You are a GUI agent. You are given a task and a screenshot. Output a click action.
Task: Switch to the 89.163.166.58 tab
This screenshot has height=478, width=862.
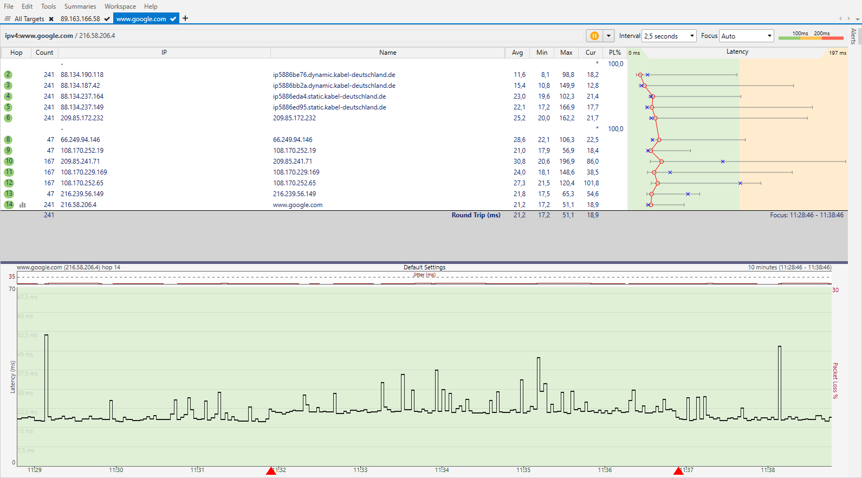point(80,19)
